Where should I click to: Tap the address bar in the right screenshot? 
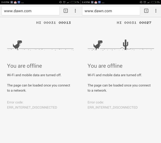tap(111, 11)
